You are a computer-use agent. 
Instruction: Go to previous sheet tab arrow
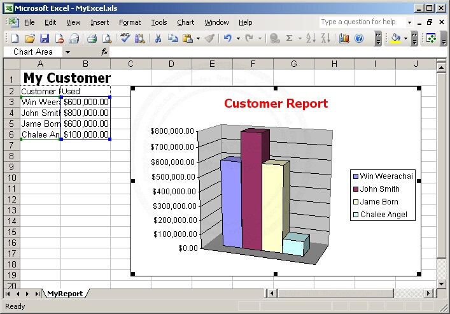(x=18, y=294)
